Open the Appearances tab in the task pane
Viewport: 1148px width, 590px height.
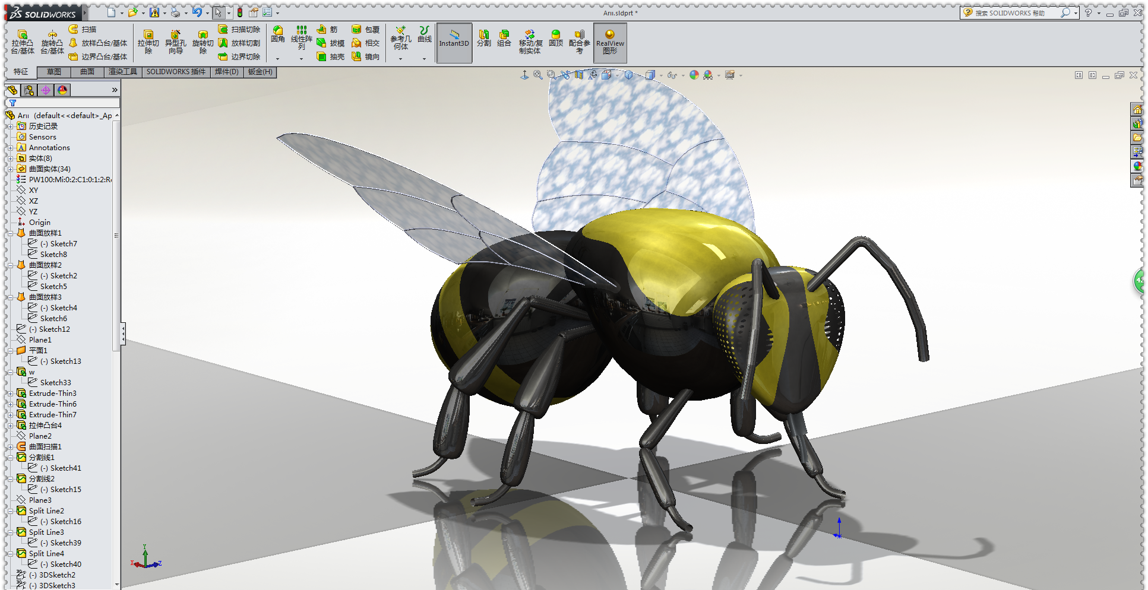(x=1137, y=166)
